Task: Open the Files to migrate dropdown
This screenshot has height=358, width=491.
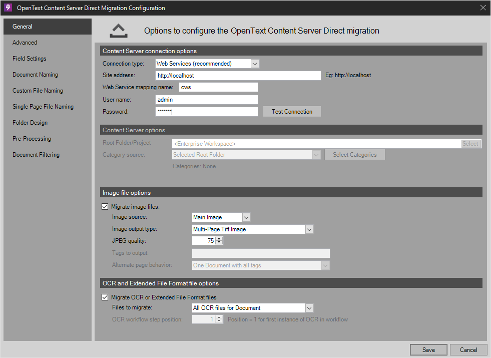Action: (x=309, y=308)
